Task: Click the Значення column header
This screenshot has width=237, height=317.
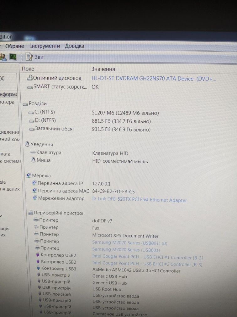Action: click(103, 69)
